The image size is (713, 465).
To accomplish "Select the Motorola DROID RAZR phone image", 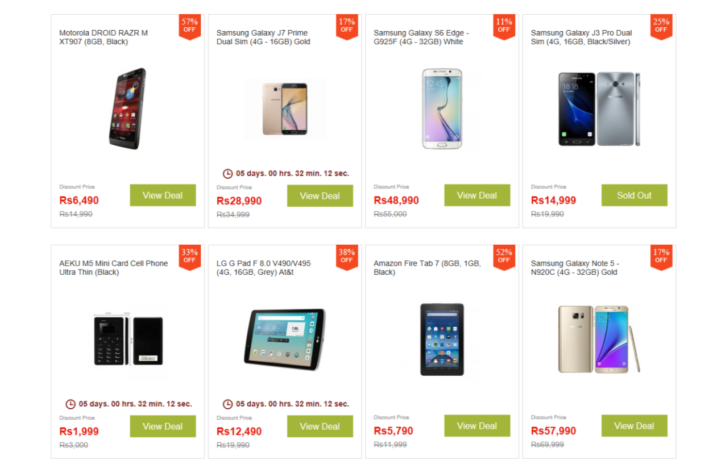I will 127,109.
